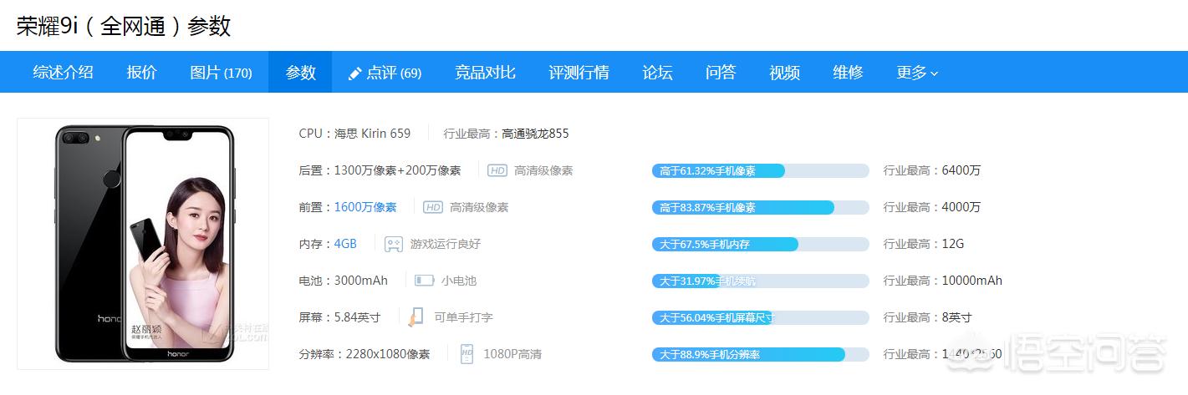Switch to the 报价 tab
The width and height of the screenshot is (1188, 395).
(141, 73)
